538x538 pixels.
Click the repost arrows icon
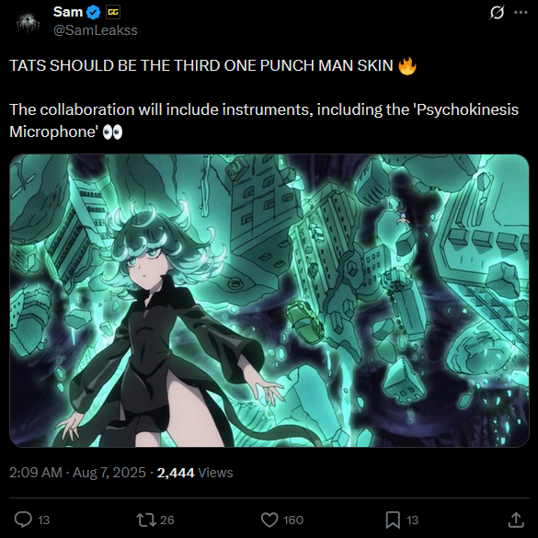pyautogui.click(x=146, y=520)
